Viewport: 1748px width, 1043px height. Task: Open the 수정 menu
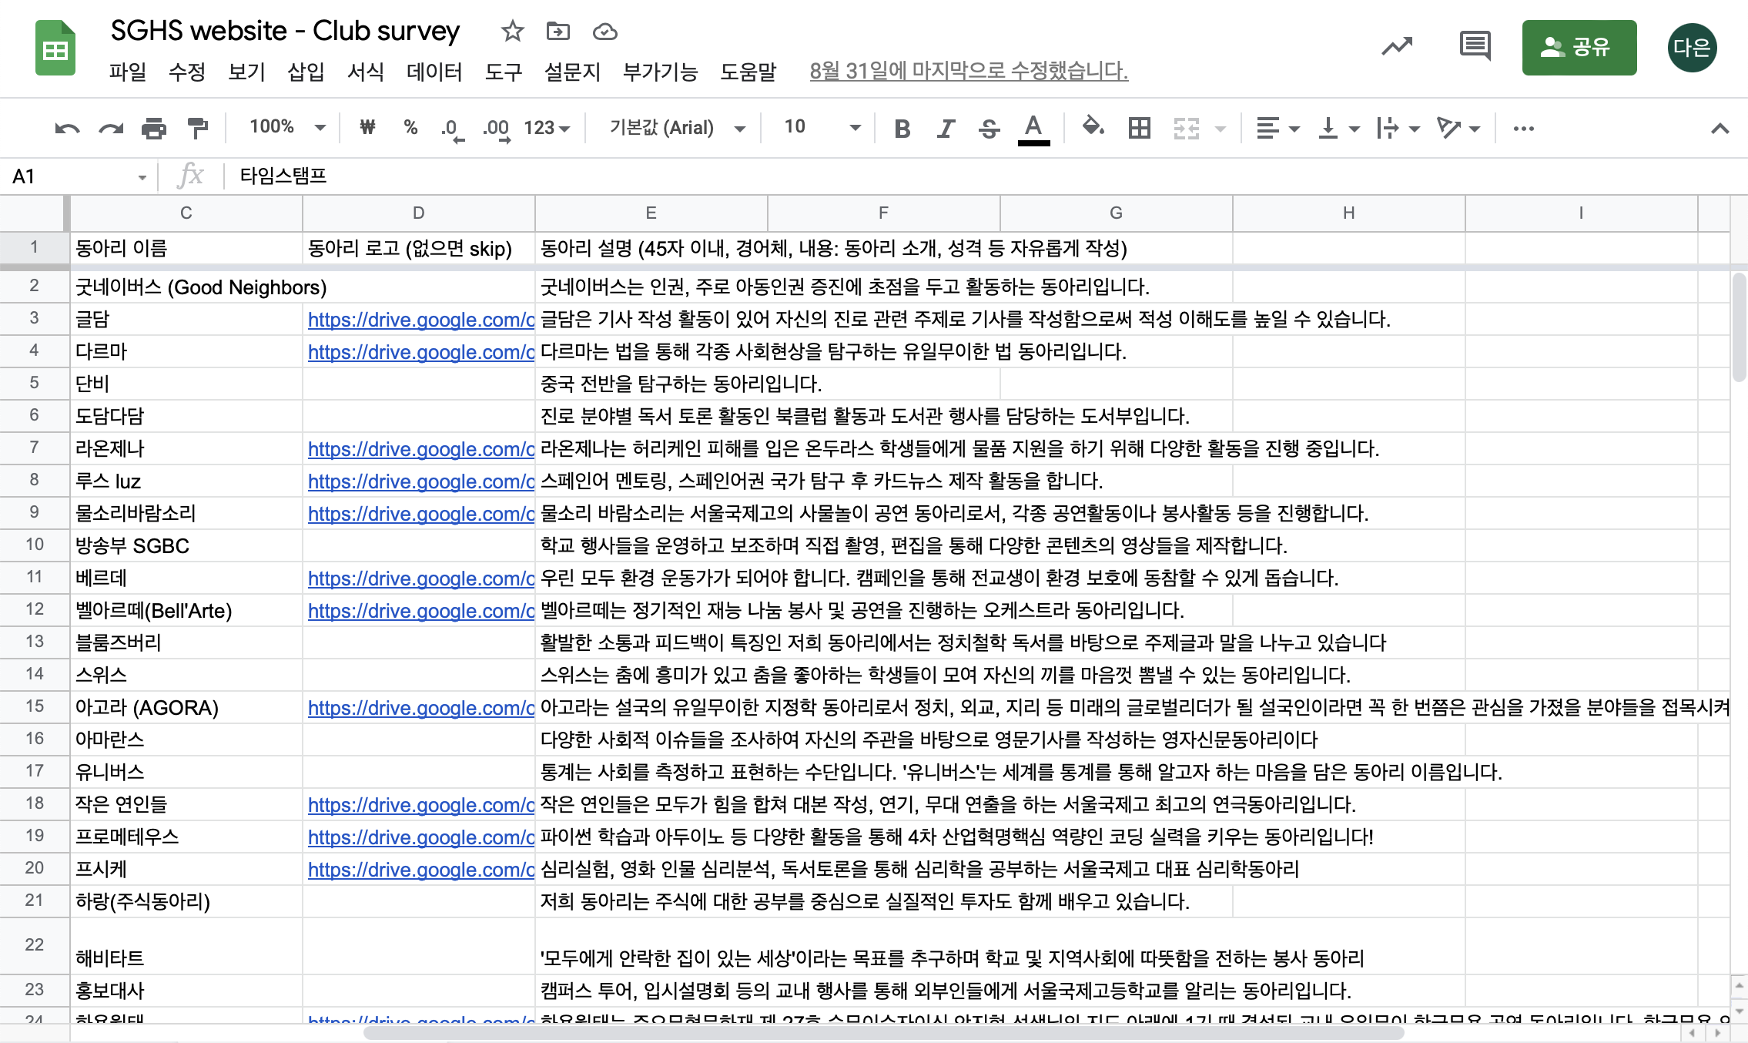coord(187,72)
